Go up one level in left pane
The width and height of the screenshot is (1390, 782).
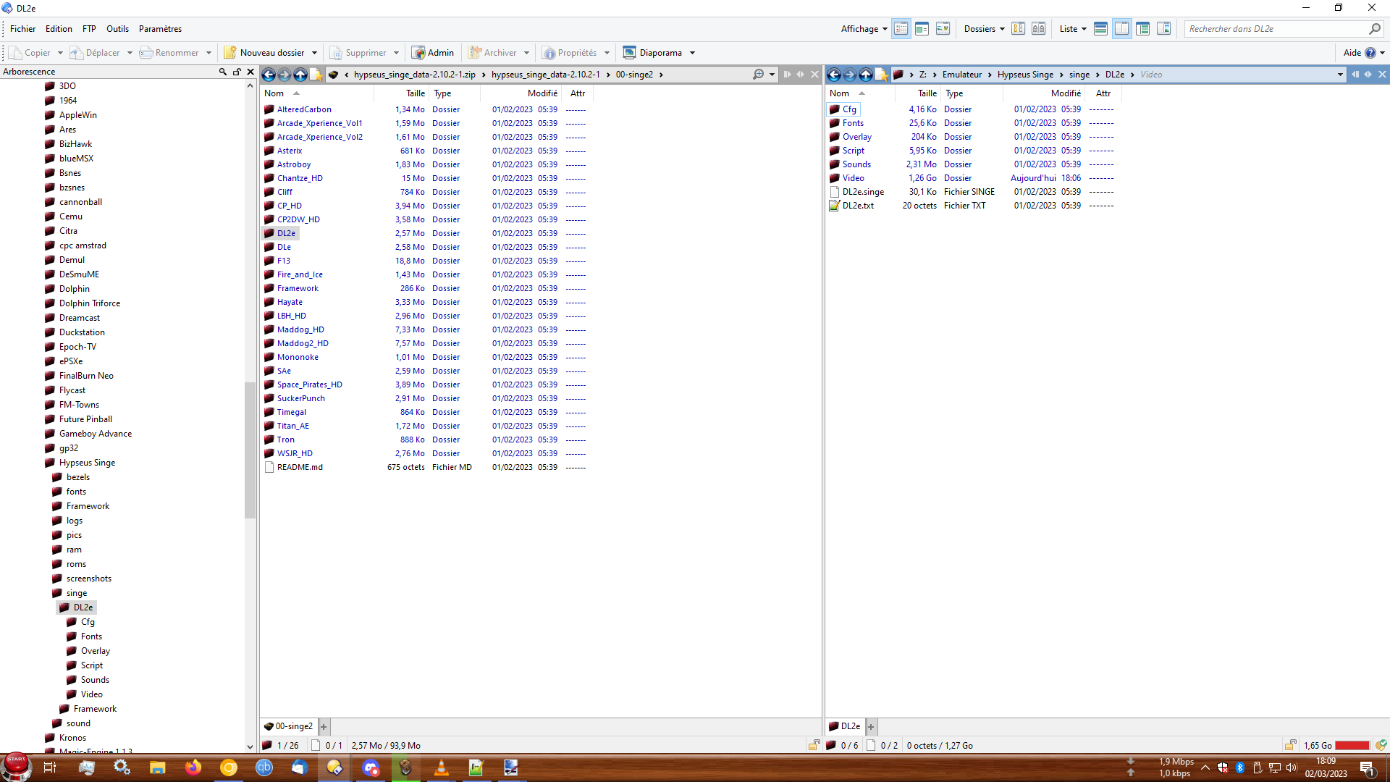(300, 75)
